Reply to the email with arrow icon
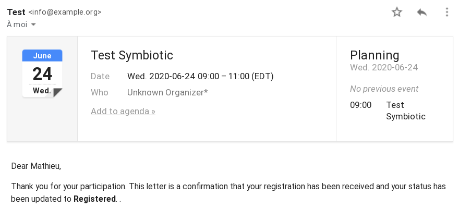The image size is (459, 208). point(422,12)
